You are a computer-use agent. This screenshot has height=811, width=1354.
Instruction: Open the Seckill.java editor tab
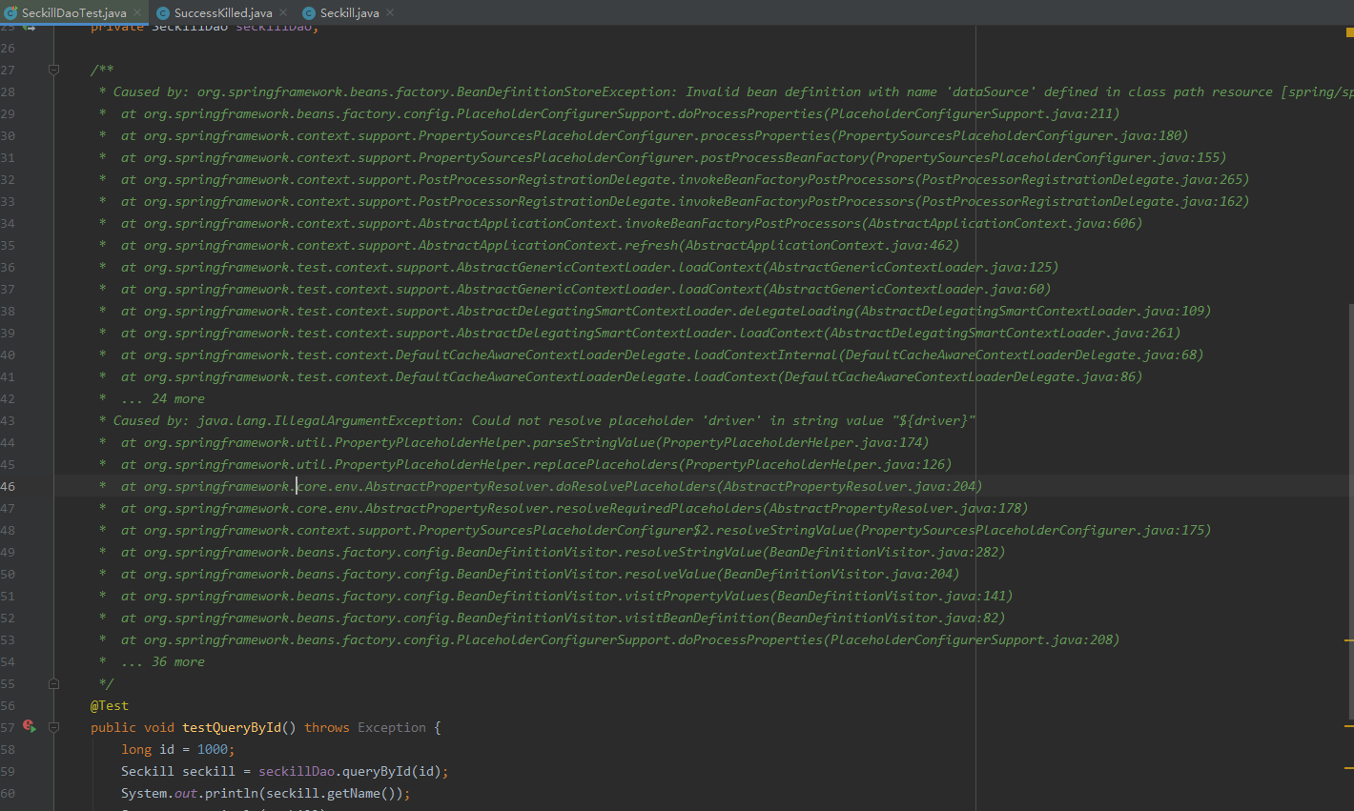[349, 12]
